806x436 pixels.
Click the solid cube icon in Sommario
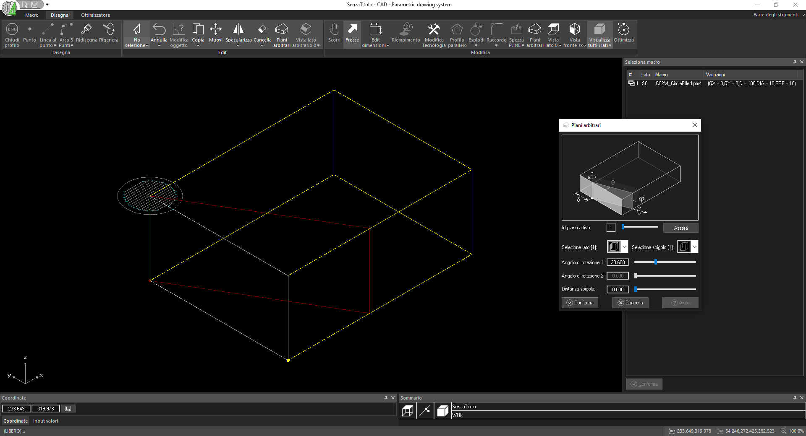442,411
